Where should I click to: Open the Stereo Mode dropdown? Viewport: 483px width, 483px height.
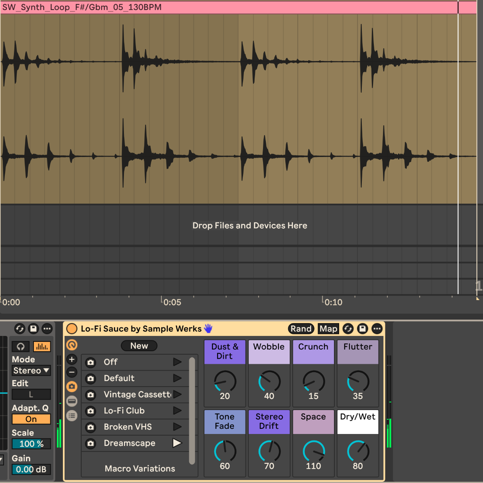click(x=31, y=371)
